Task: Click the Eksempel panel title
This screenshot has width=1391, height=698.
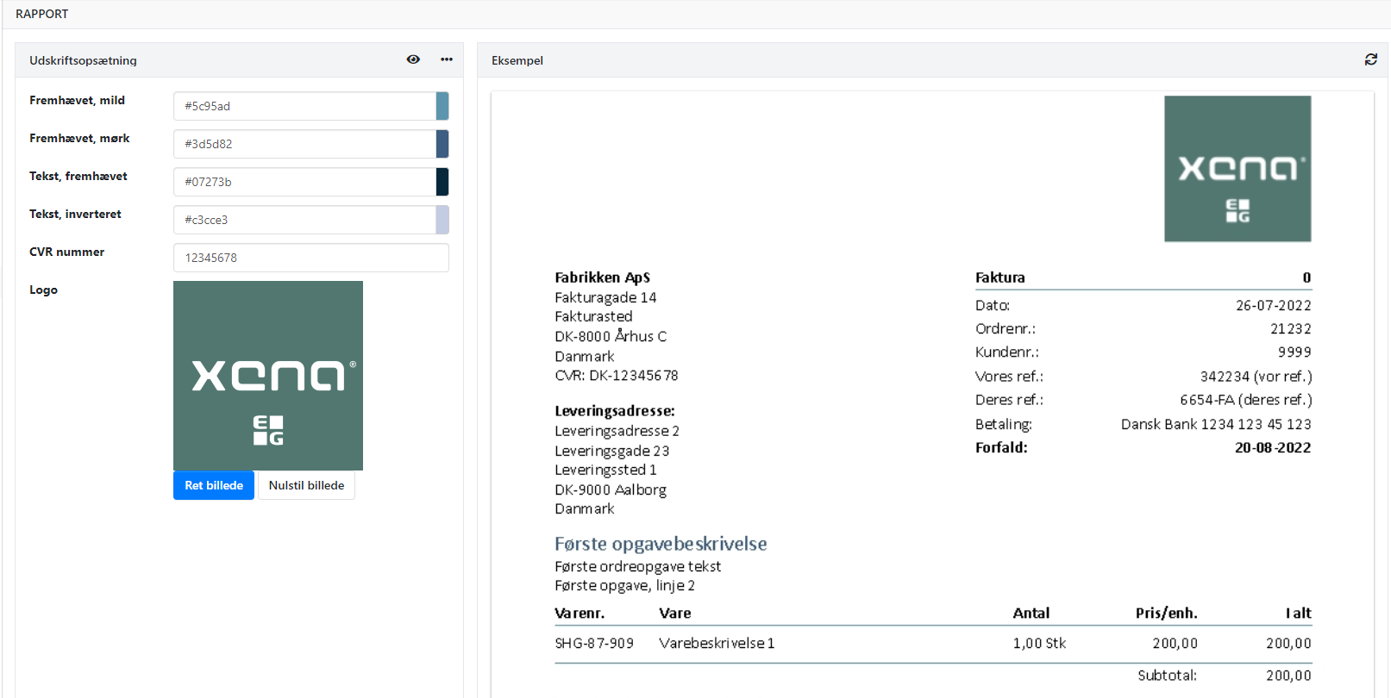Action: tap(517, 60)
